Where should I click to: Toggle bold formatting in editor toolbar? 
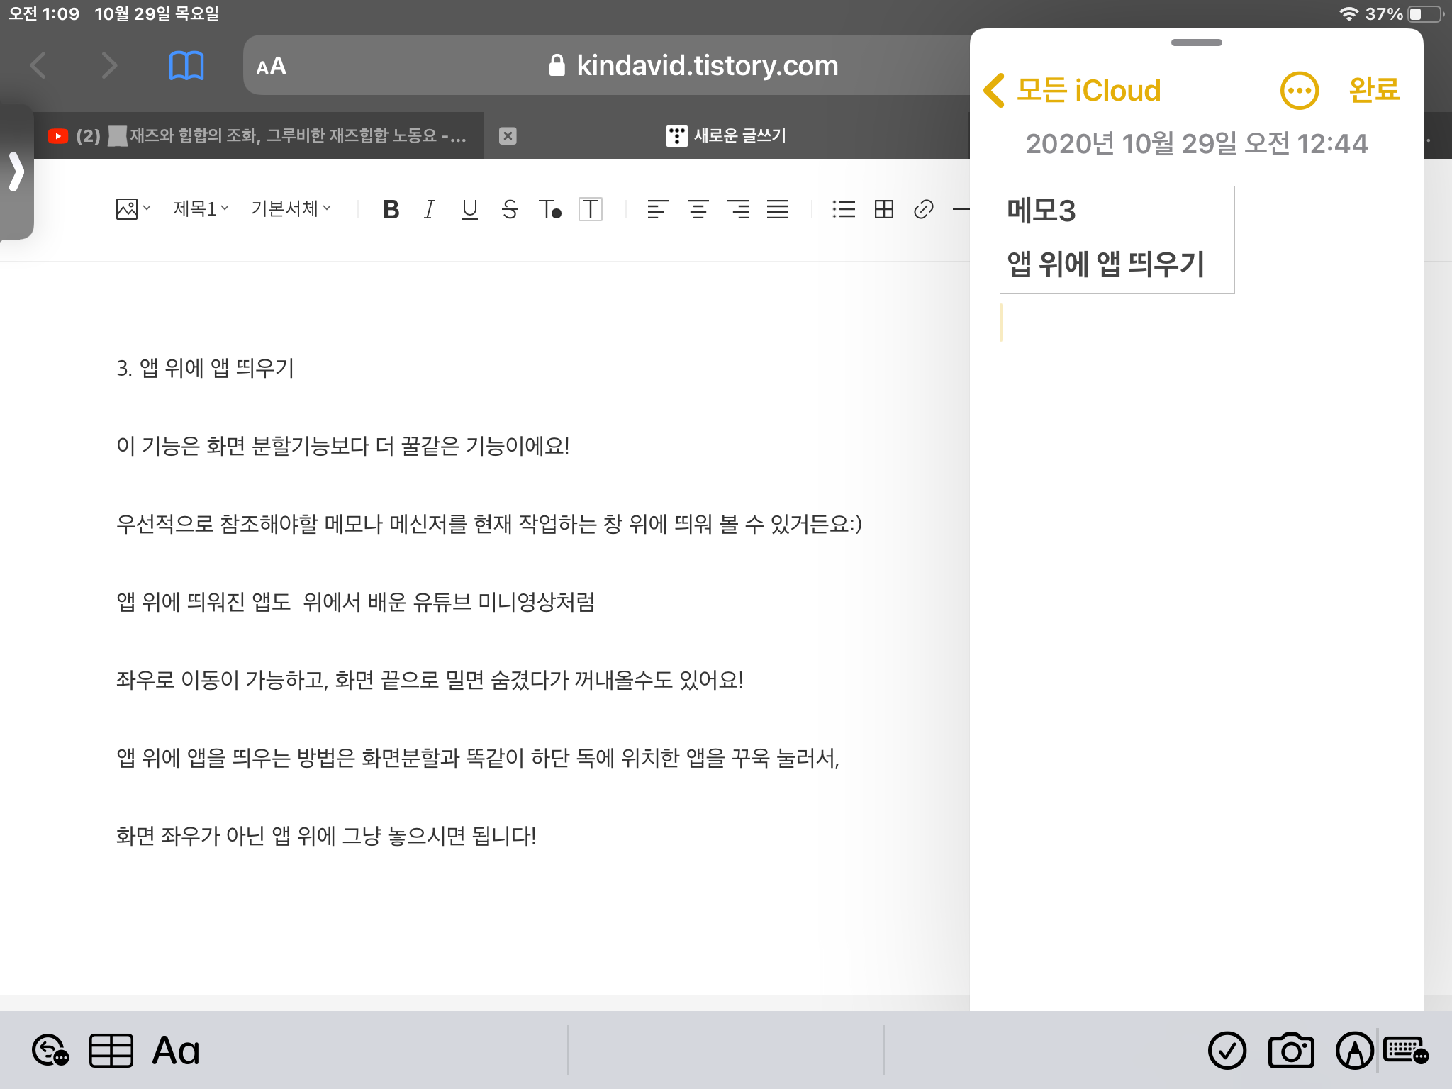point(391,209)
